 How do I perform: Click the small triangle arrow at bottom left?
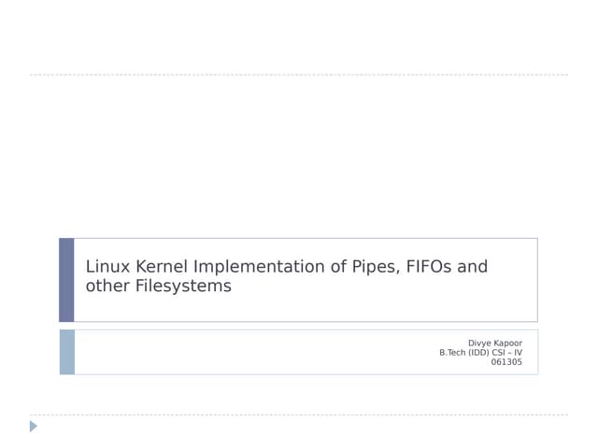click(x=34, y=427)
